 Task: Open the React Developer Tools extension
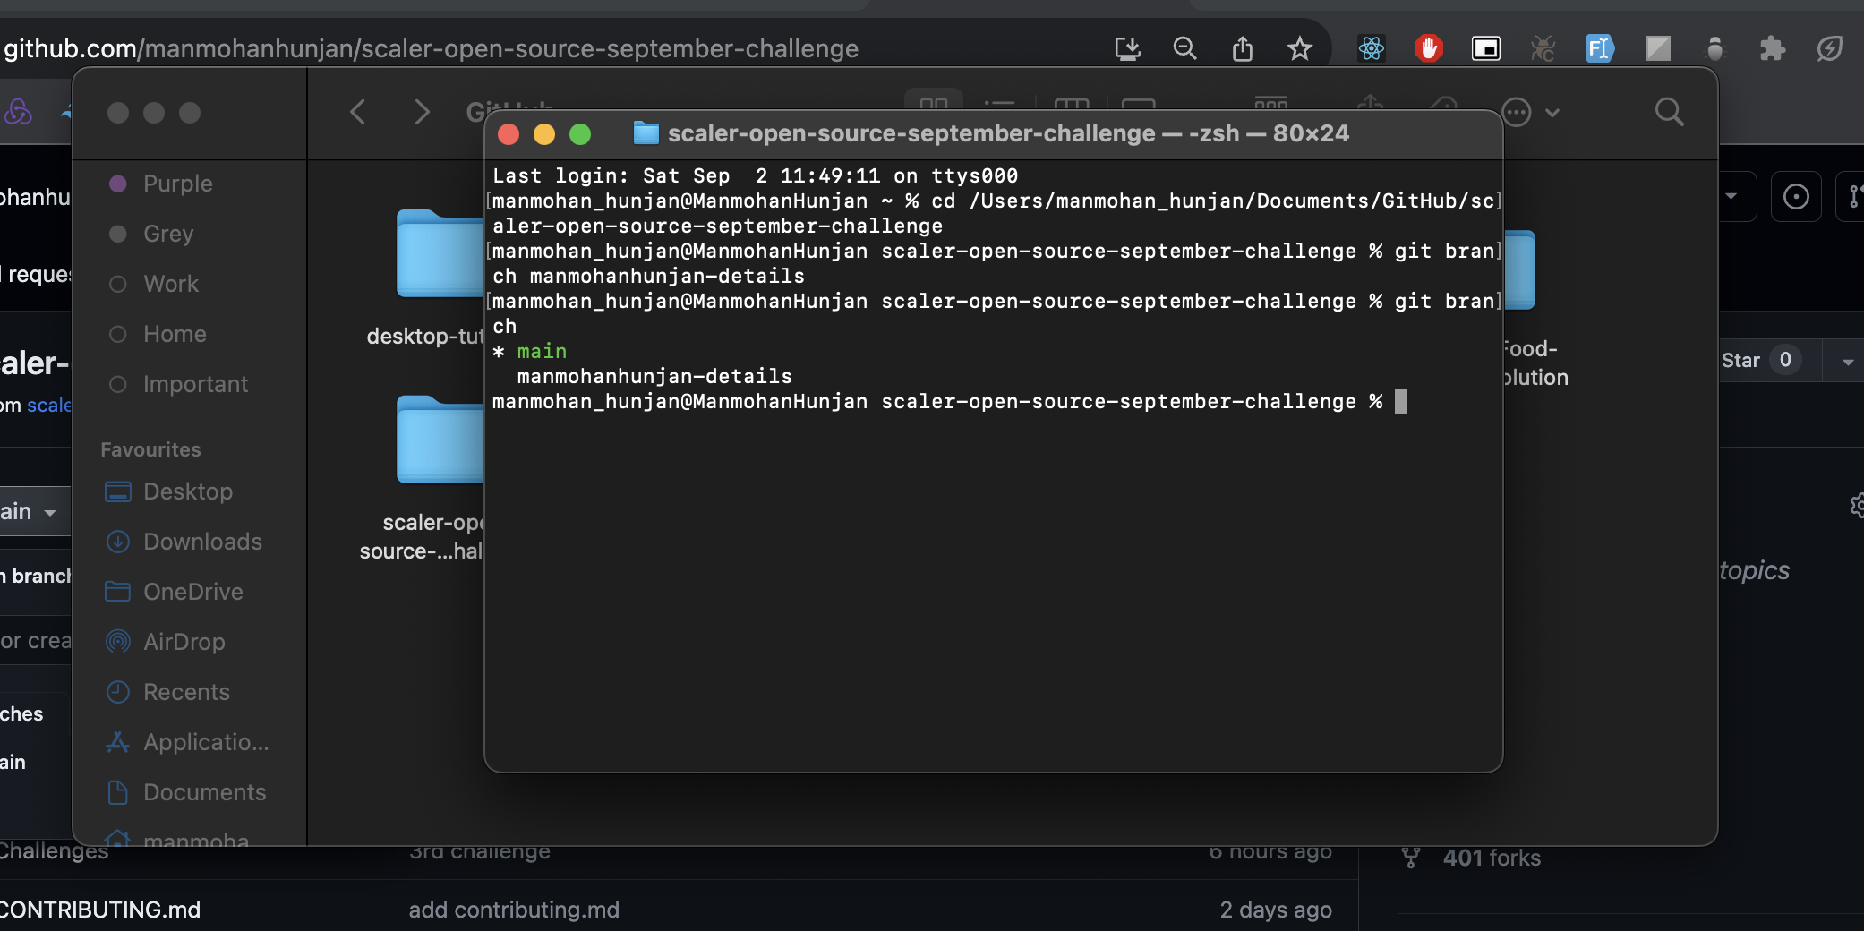1372,48
